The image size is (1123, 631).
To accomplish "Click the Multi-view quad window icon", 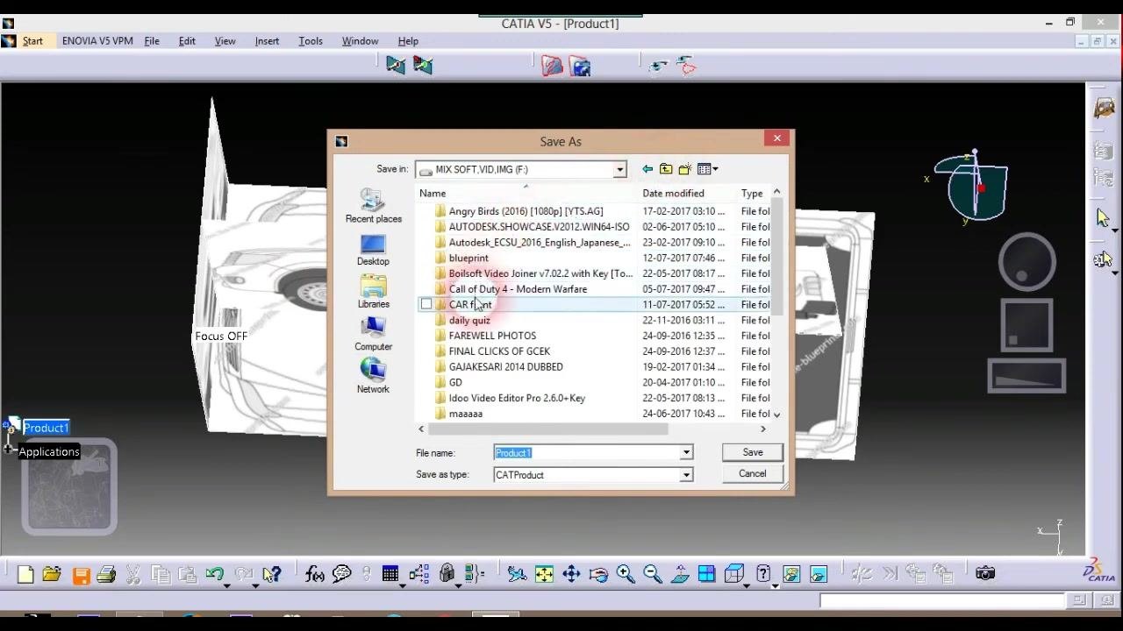I will pyautogui.click(x=707, y=574).
